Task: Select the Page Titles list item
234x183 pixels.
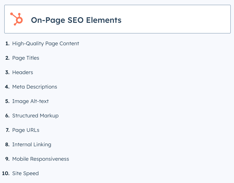Action: 26,58
